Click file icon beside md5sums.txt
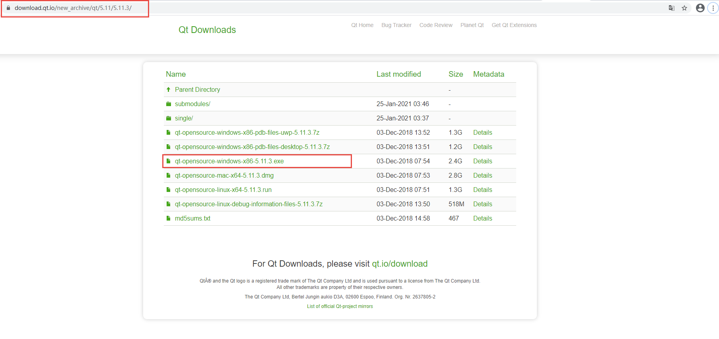Screen dimensions: 719x339 coord(169,219)
